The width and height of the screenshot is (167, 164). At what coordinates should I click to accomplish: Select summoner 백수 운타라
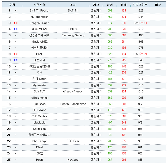(x=39, y=29)
